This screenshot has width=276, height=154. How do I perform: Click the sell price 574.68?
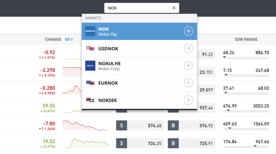[154, 126]
